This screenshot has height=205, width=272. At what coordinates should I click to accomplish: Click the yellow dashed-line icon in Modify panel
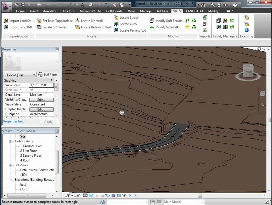(x=187, y=27)
